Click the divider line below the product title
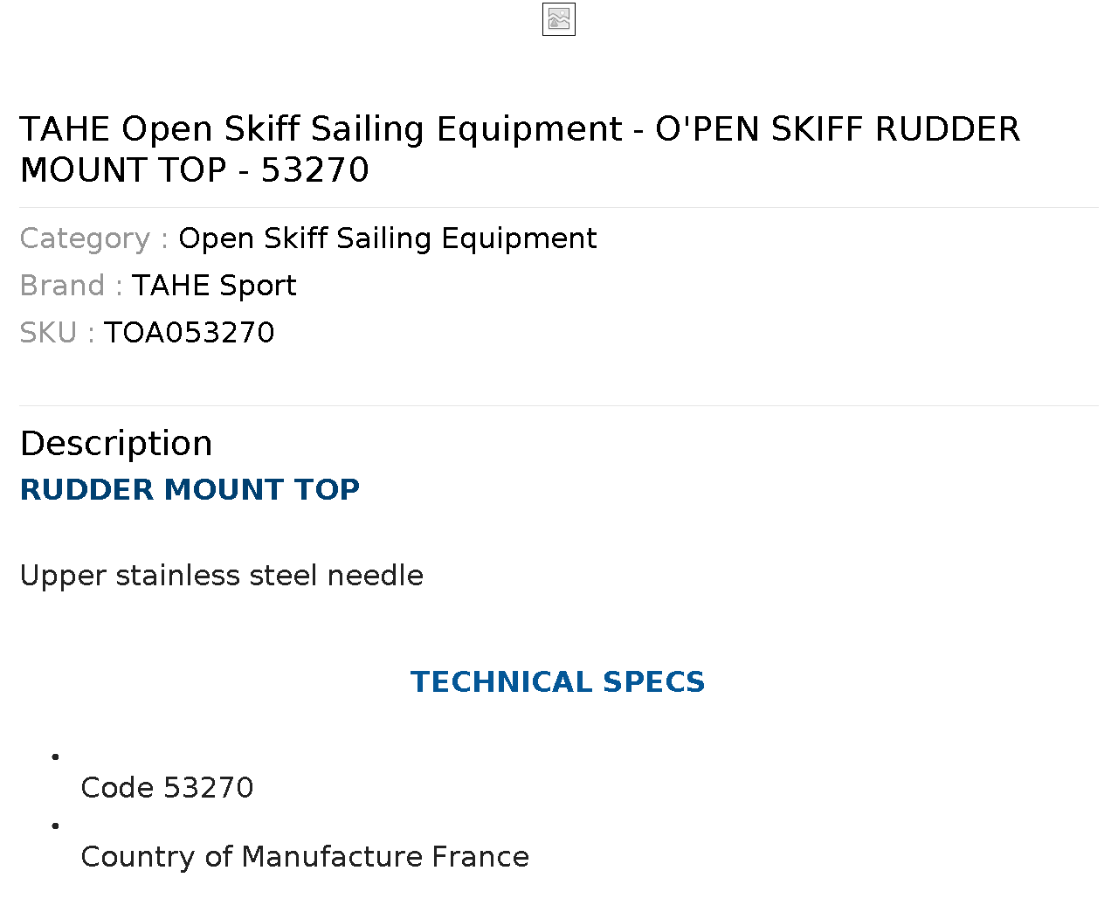The height and width of the screenshot is (919, 1118). [559, 207]
